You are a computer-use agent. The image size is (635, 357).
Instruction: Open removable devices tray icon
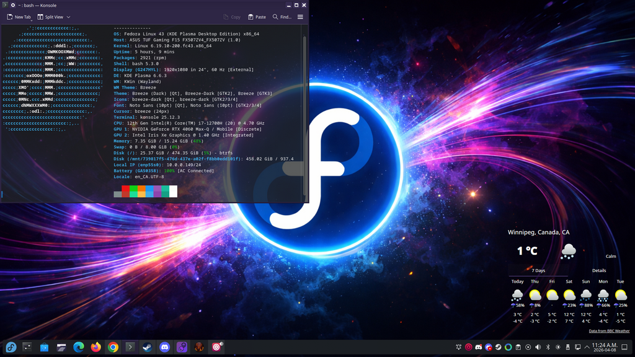tap(568, 347)
